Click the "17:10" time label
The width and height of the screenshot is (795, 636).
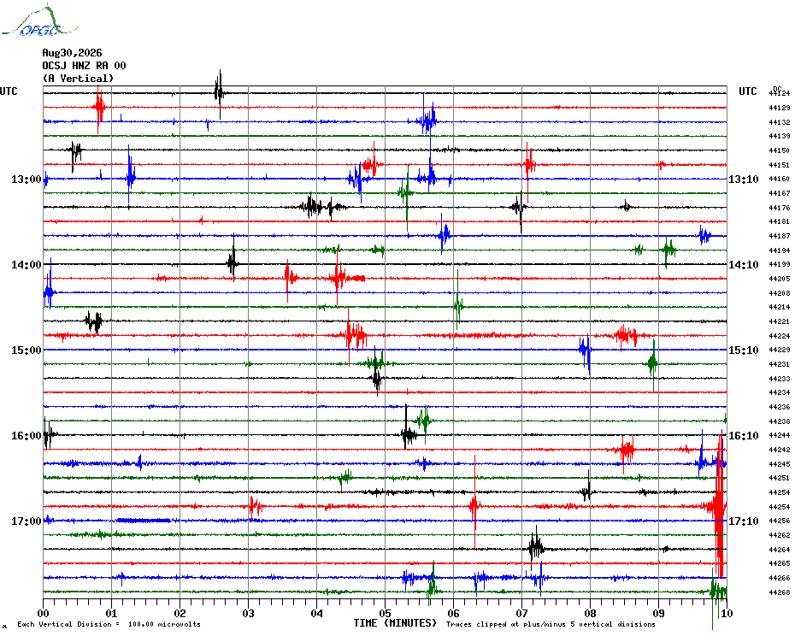[x=744, y=521]
